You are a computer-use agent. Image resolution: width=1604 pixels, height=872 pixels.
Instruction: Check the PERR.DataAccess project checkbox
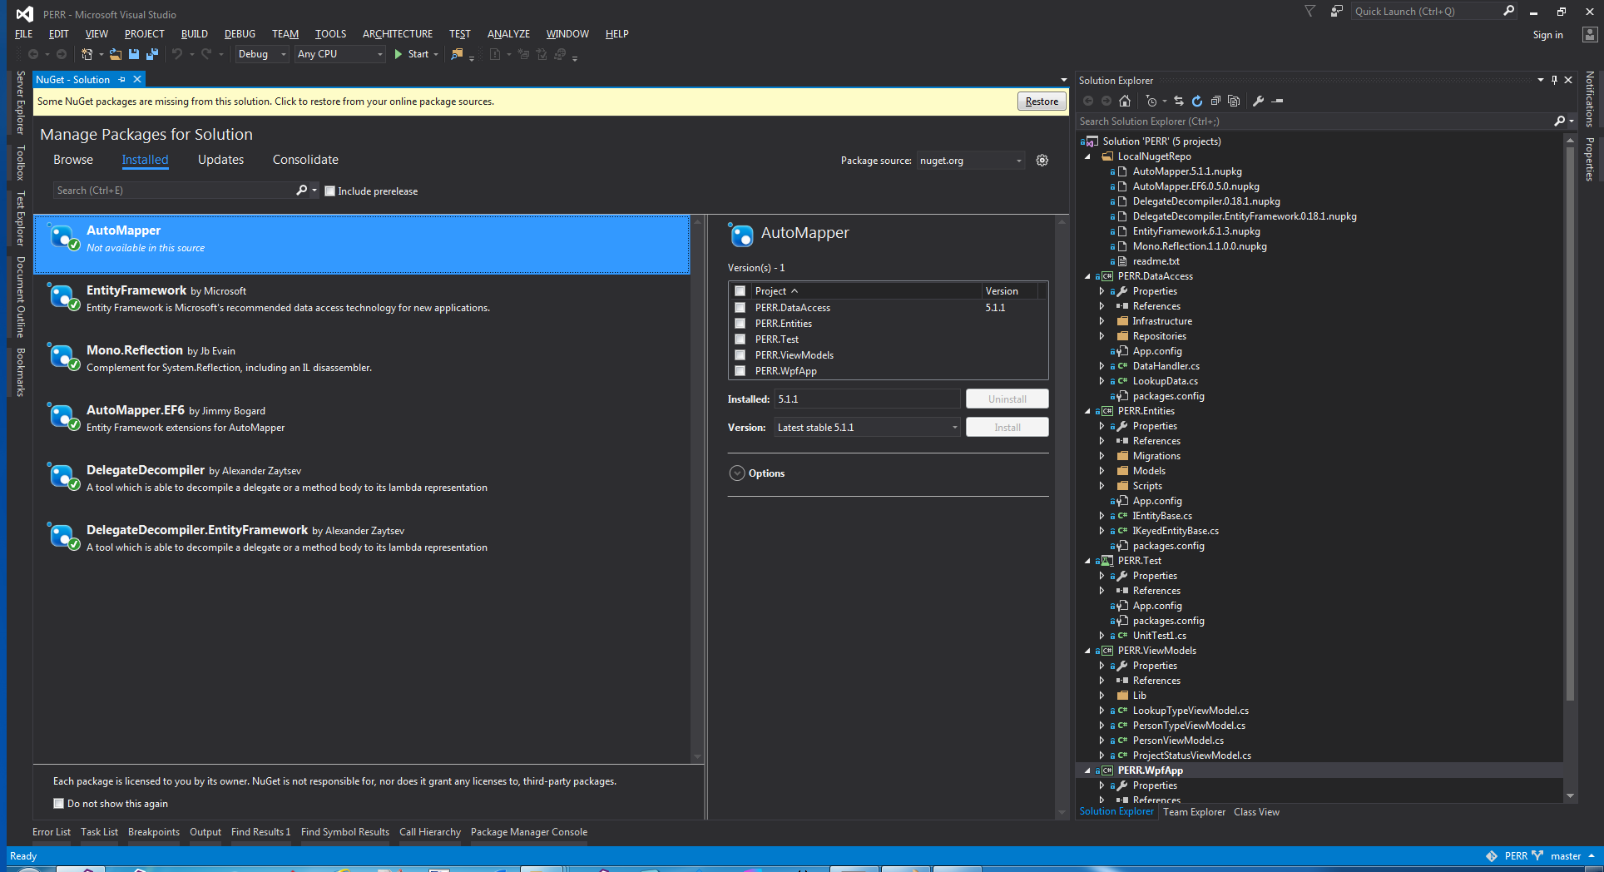click(x=740, y=308)
